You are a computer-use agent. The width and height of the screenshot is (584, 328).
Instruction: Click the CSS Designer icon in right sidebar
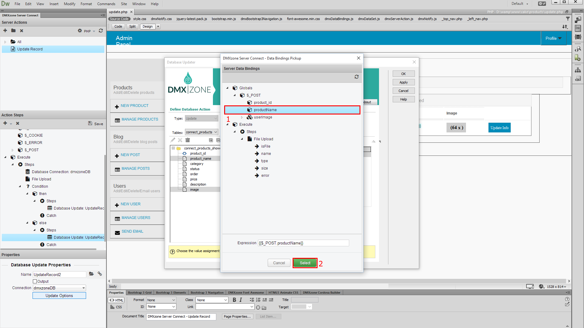tap(578, 28)
